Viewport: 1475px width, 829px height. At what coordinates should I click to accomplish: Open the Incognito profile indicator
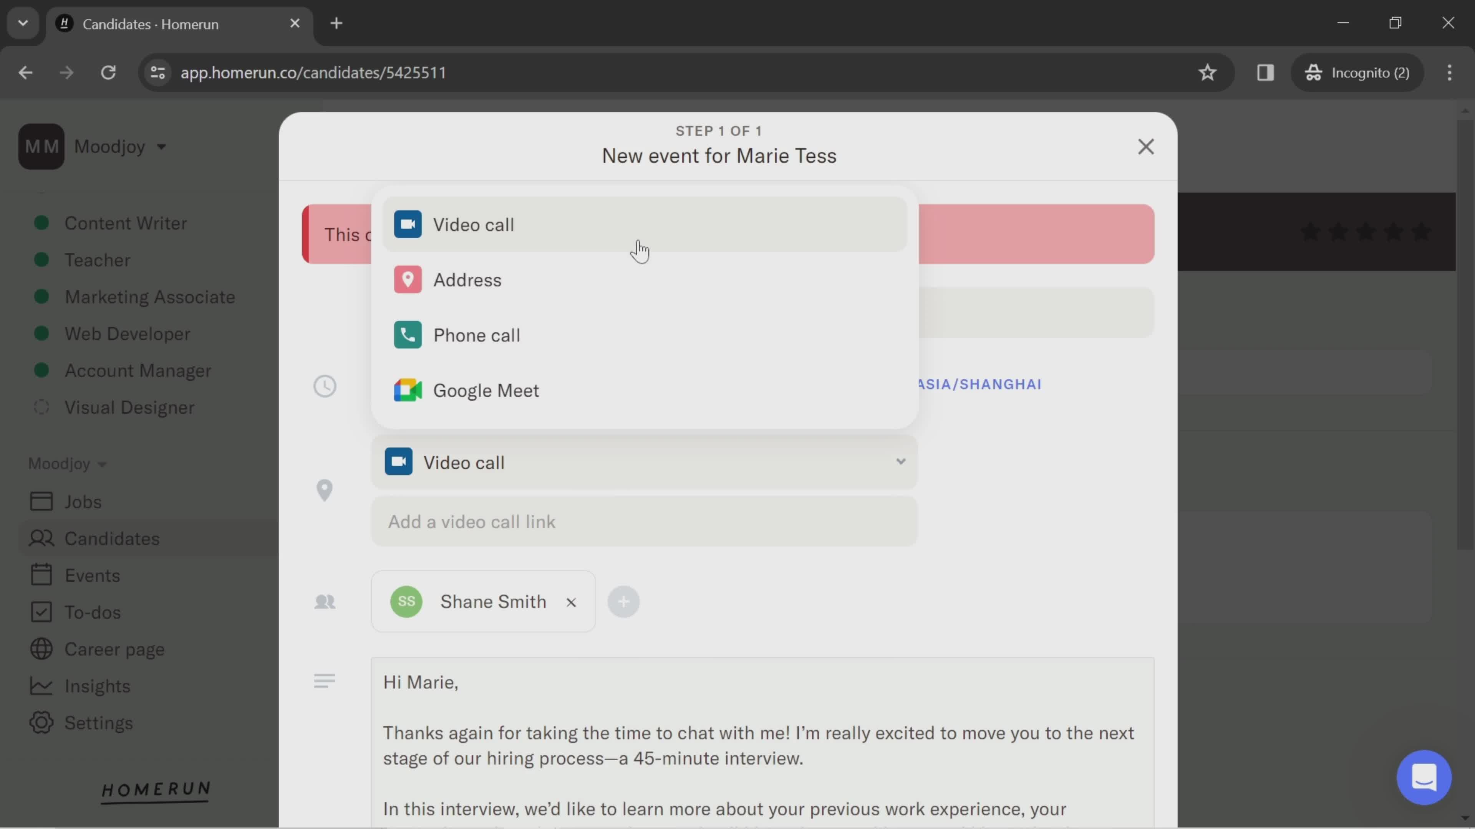(x=1357, y=73)
